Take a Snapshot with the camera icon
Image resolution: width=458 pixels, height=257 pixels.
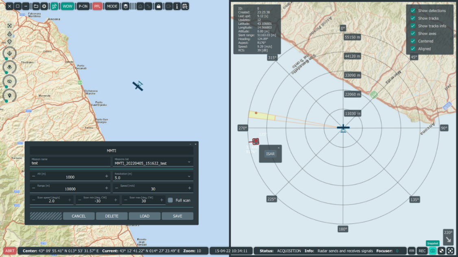coord(432,251)
